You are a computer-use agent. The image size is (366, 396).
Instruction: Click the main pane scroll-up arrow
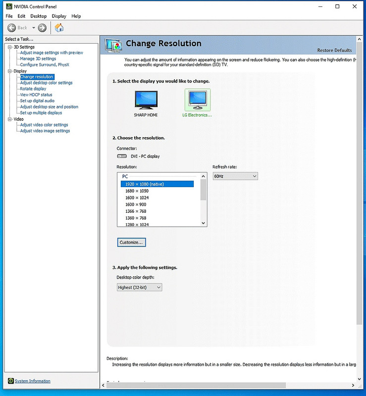[x=359, y=39]
